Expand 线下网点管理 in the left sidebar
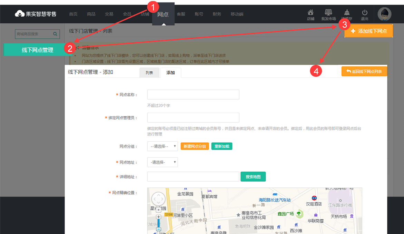Viewport: 404px width, 234px height. (x=36, y=50)
